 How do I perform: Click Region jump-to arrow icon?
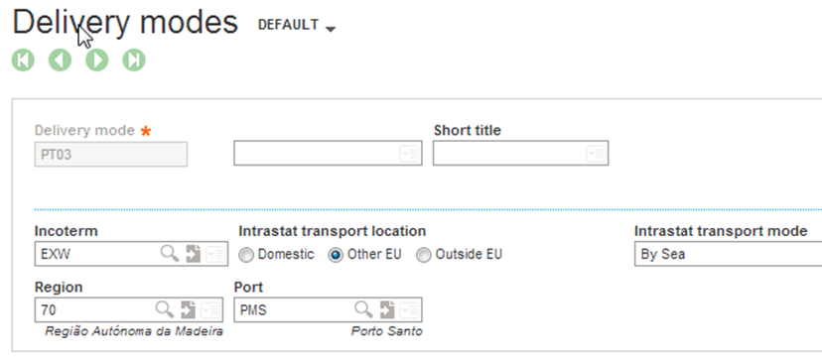point(189,309)
